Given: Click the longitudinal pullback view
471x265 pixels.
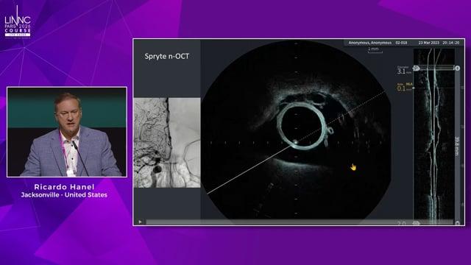Looking at the screenshot, I should [433, 137].
